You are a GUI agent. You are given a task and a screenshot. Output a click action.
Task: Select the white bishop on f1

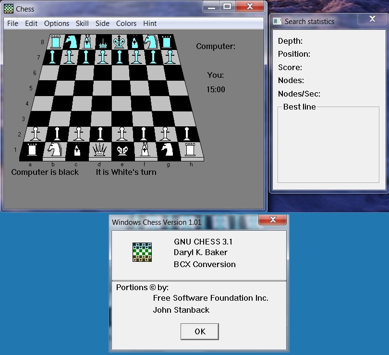click(x=145, y=149)
